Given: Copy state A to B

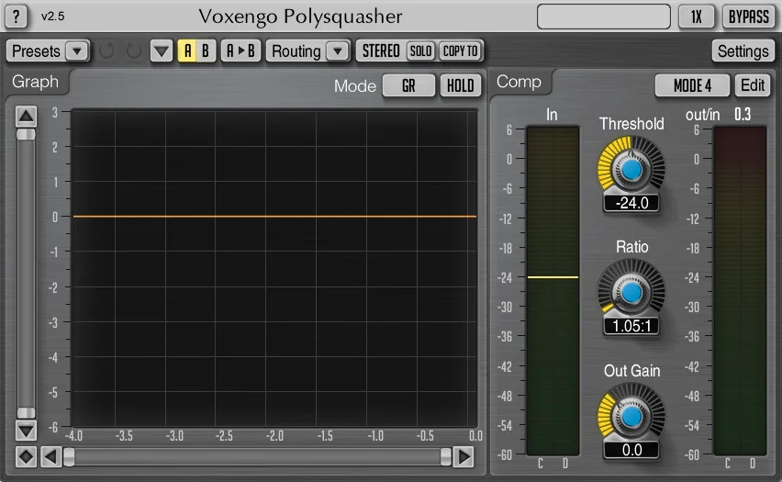Looking at the screenshot, I should click(240, 50).
